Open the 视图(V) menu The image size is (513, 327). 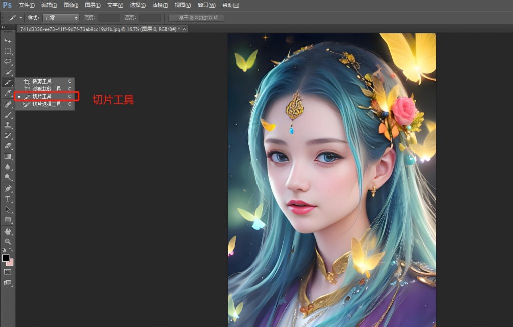tap(182, 5)
